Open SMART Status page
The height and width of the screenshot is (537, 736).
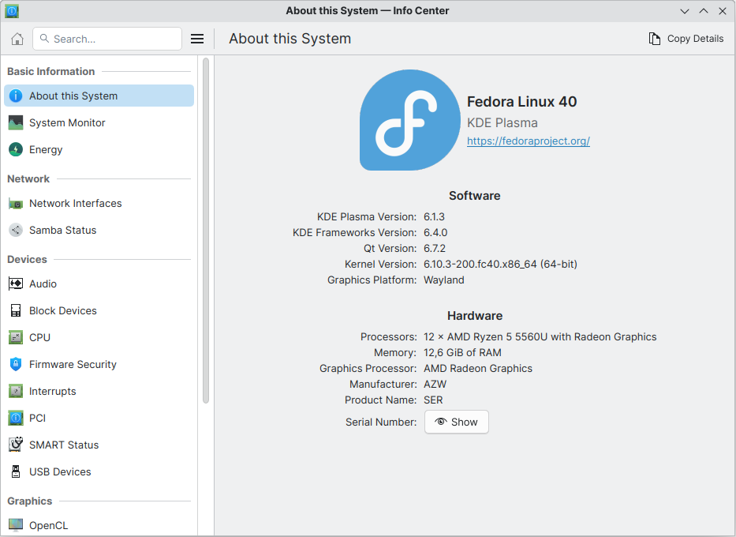pyautogui.click(x=99, y=445)
